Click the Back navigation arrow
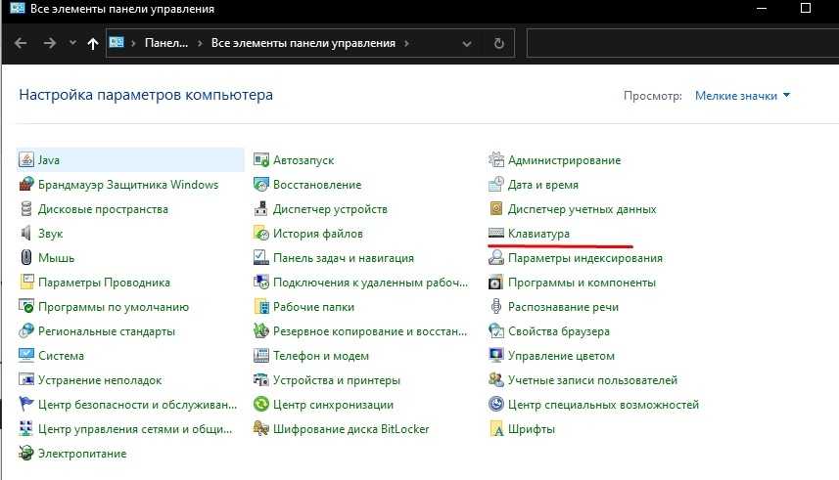This screenshot has height=480, width=839. point(21,44)
